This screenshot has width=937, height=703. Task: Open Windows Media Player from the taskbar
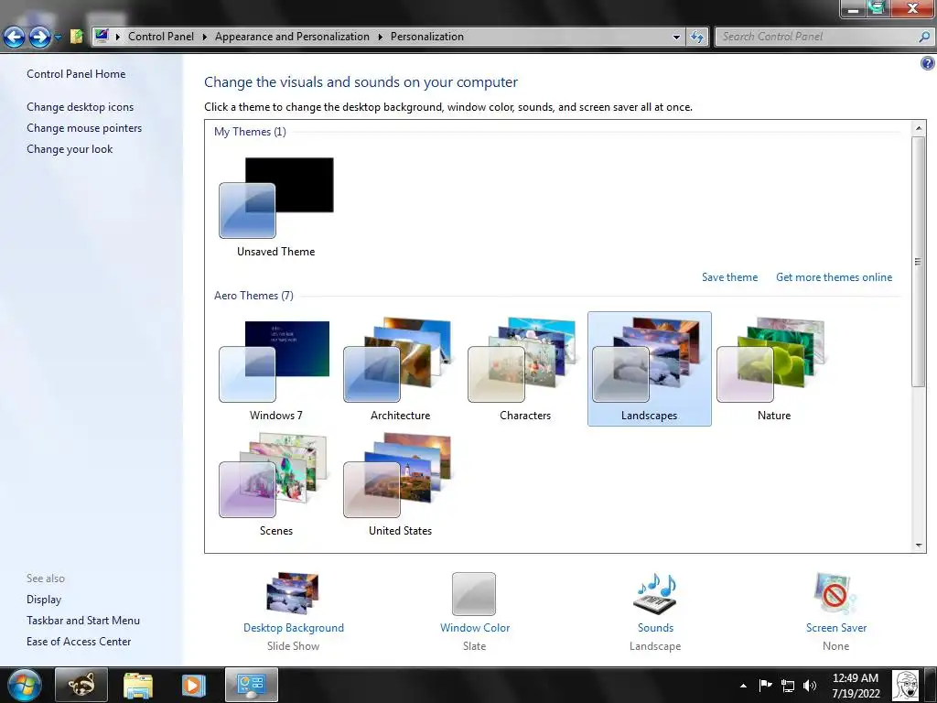point(193,685)
